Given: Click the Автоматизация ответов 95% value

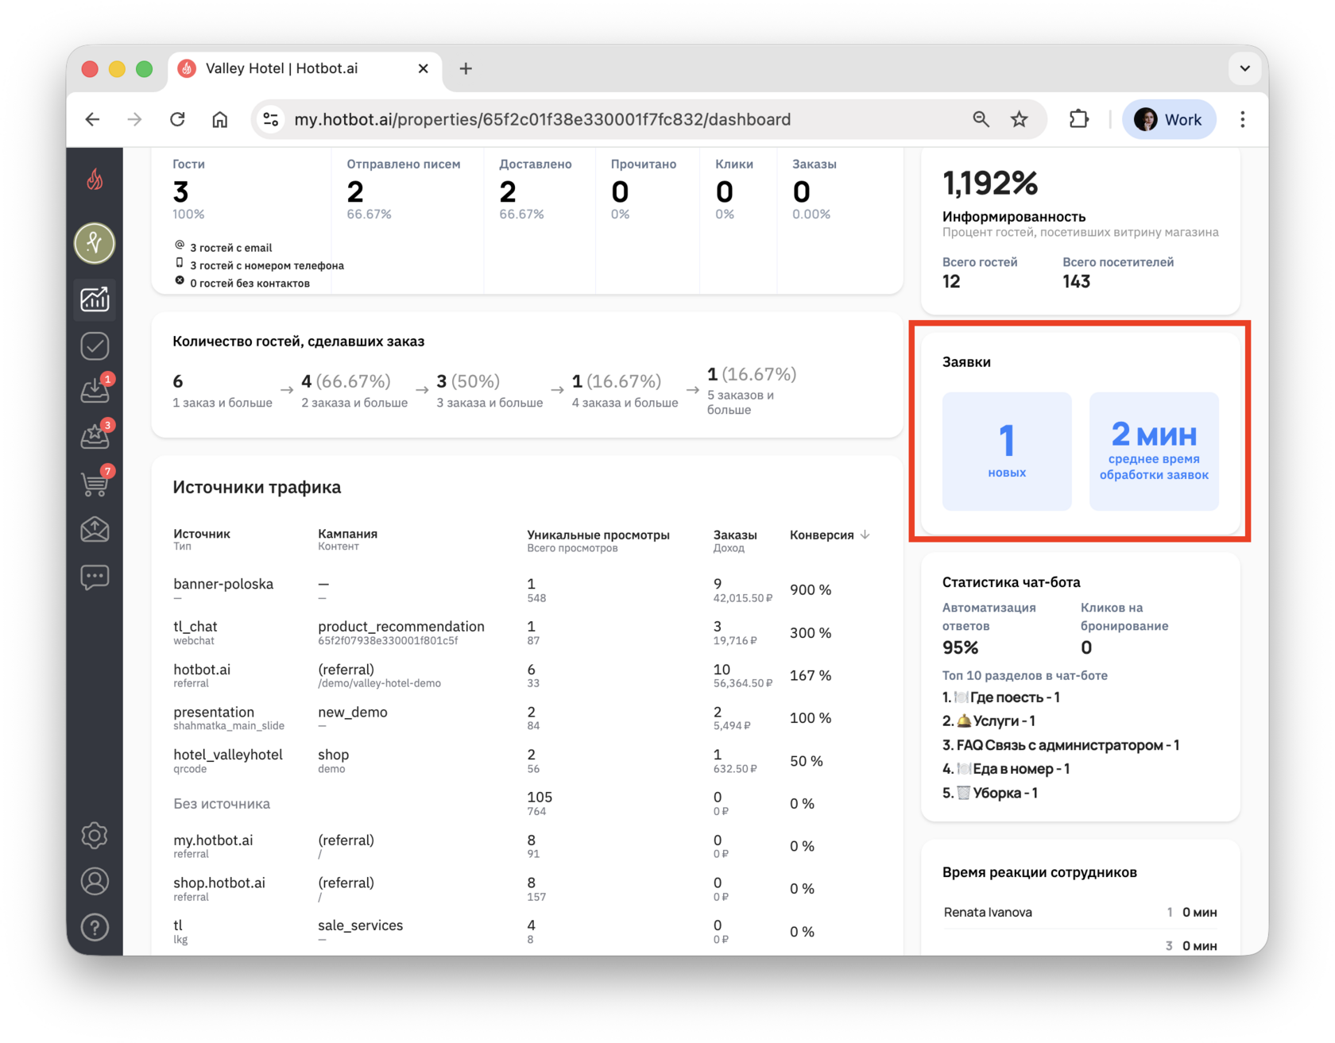Looking at the screenshot, I should (x=961, y=647).
